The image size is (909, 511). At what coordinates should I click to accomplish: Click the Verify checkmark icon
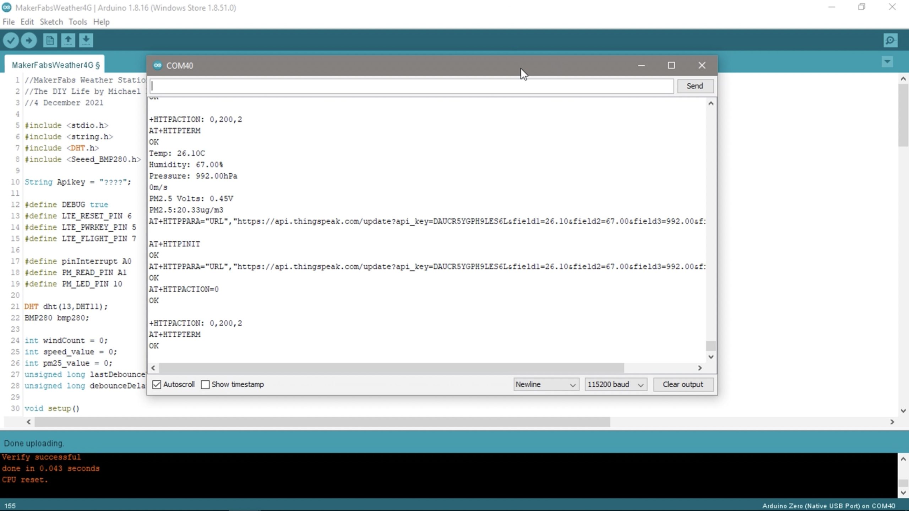click(11, 40)
